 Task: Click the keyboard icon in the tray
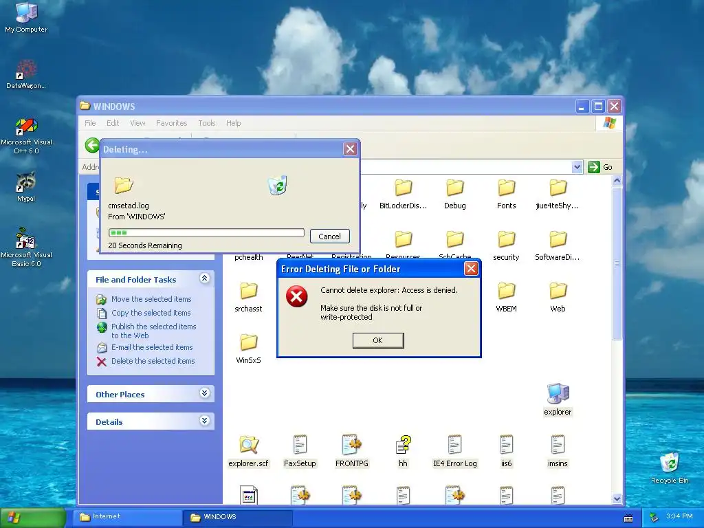click(628, 518)
